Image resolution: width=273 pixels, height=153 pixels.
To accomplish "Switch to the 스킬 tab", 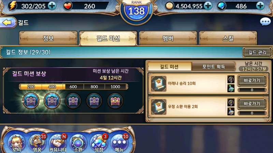I will click(228, 38).
